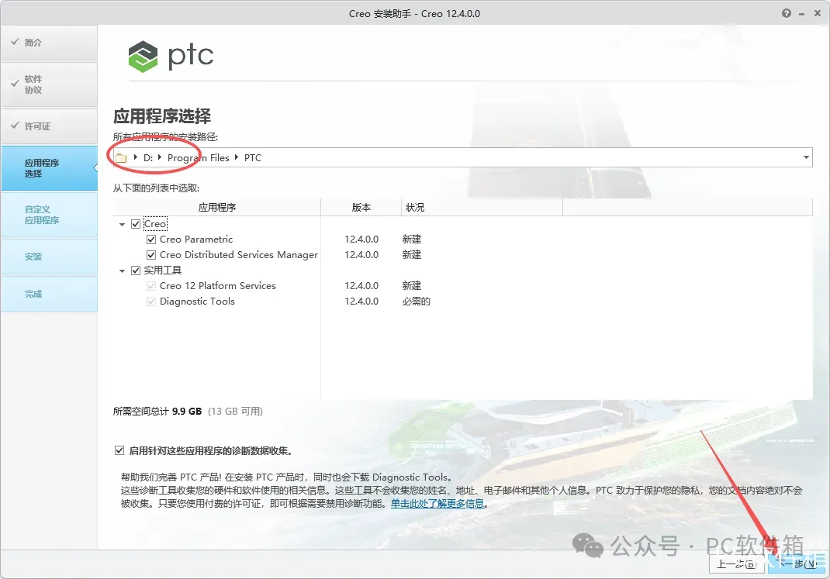Viewport: 830px width, 579px height.
Task: Toggle the 实用工具 group checkbox
Action: tap(136, 271)
